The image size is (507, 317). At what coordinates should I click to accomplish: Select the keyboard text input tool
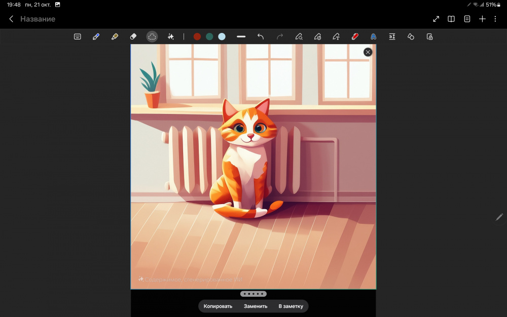click(x=78, y=36)
